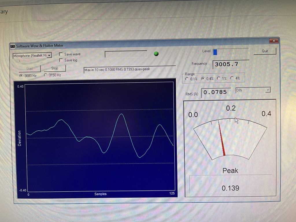This screenshot has width=296, height=222.
Task: Enable the Save wave checkbox
Action: [61, 54]
